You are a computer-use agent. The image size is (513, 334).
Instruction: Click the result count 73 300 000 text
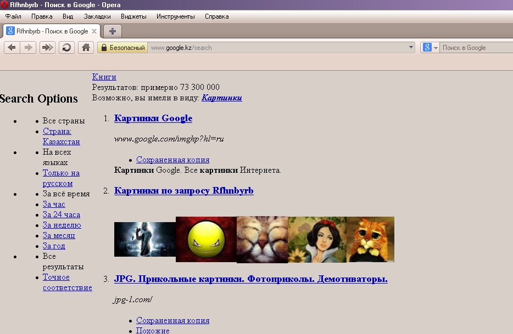click(x=200, y=87)
